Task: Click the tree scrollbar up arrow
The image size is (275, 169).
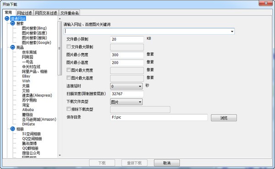Action: (x=60, y=19)
